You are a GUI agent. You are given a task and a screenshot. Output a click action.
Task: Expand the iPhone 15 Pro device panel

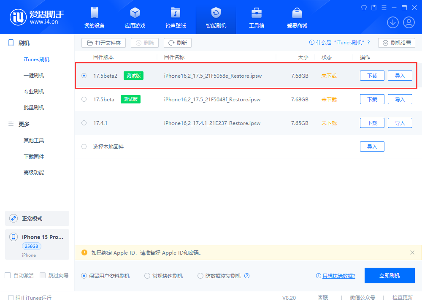[37, 244]
